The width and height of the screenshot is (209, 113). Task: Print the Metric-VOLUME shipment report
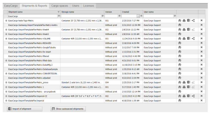click(x=184, y=39)
